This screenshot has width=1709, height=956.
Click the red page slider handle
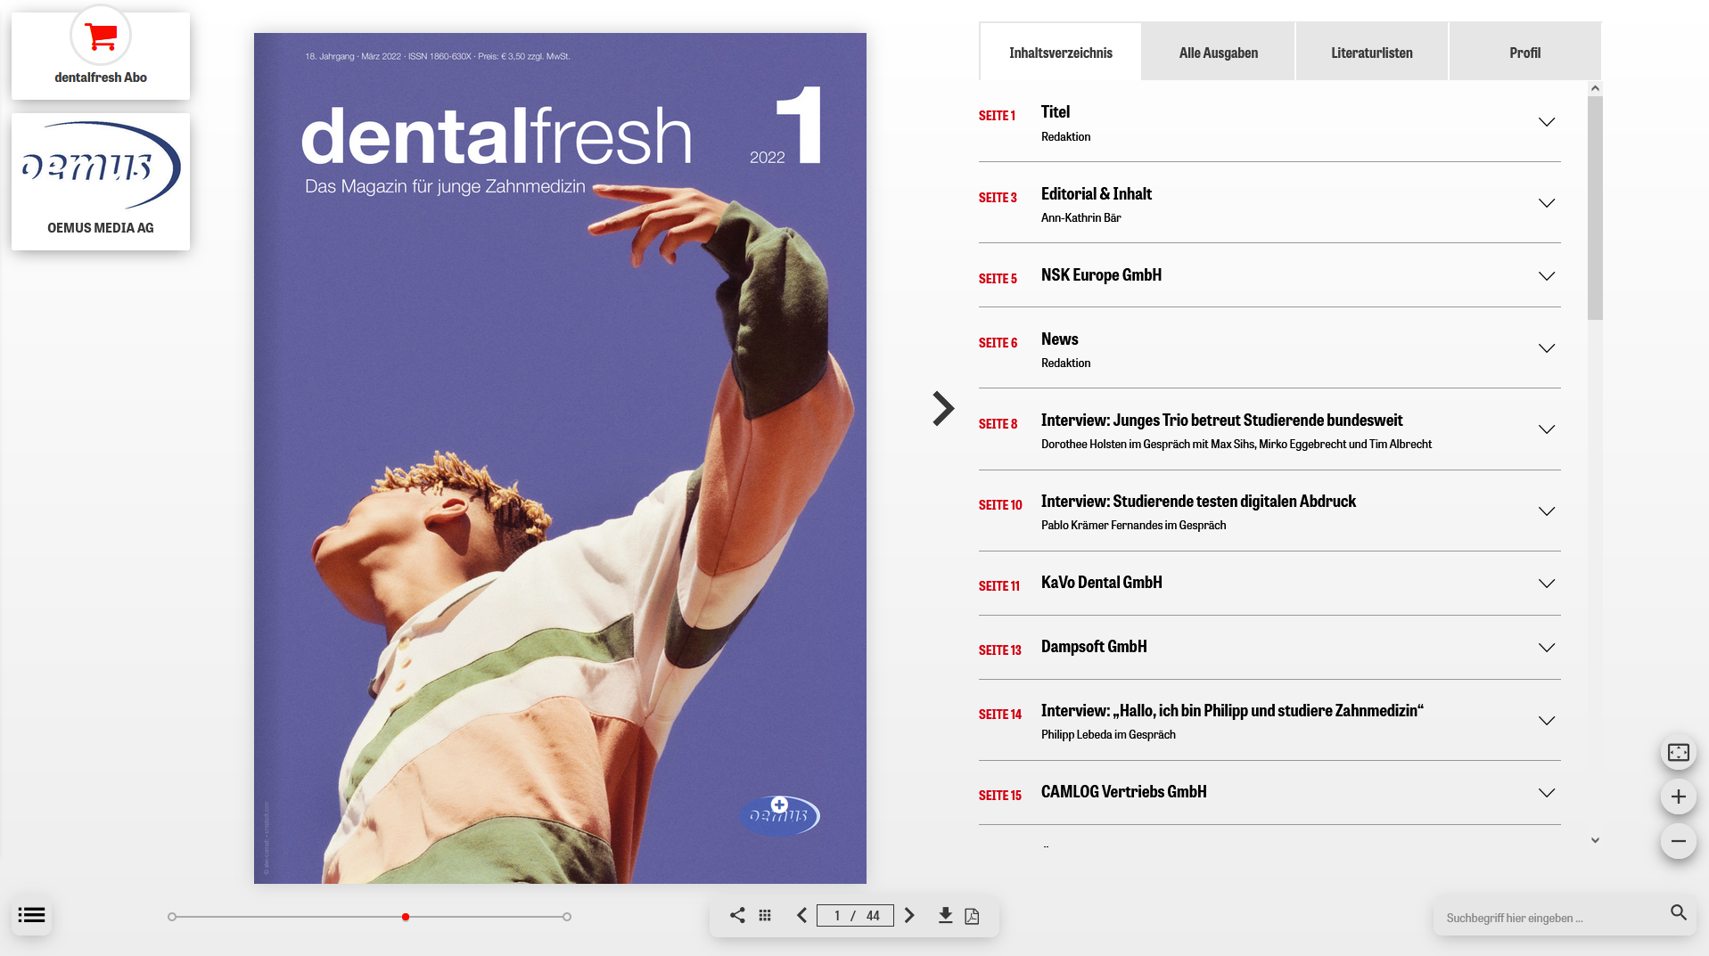pyautogui.click(x=406, y=917)
